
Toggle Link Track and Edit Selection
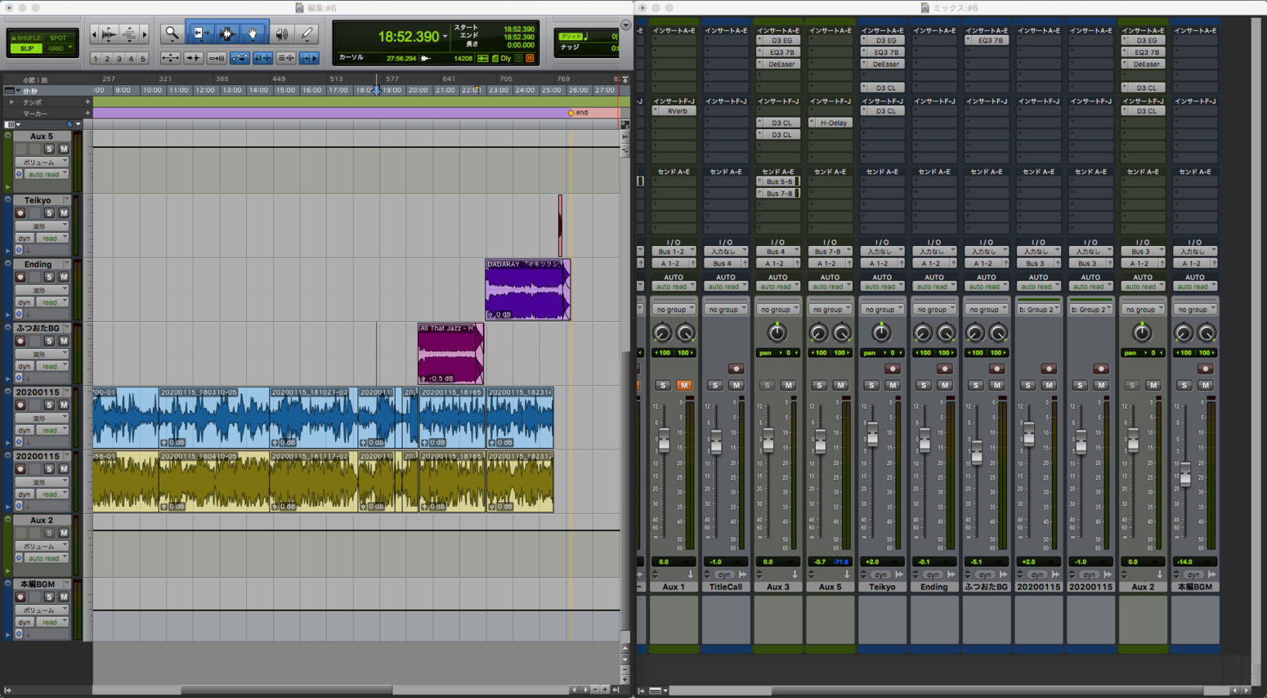pyautogui.click(x=286, y=58)
